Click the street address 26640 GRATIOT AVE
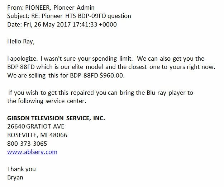 point(36,126)
